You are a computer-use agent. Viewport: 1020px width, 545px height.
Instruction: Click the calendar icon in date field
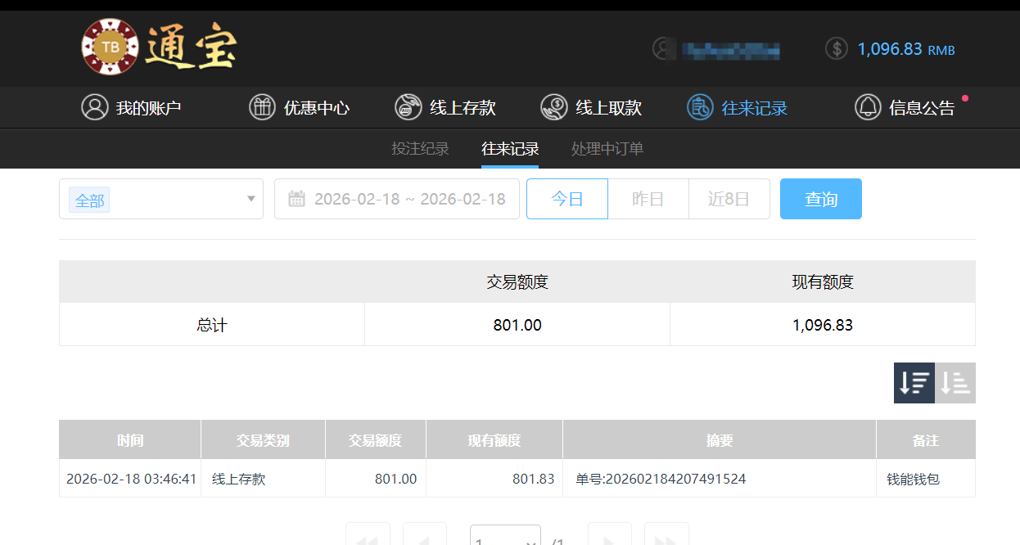click(x=298, y=198)
